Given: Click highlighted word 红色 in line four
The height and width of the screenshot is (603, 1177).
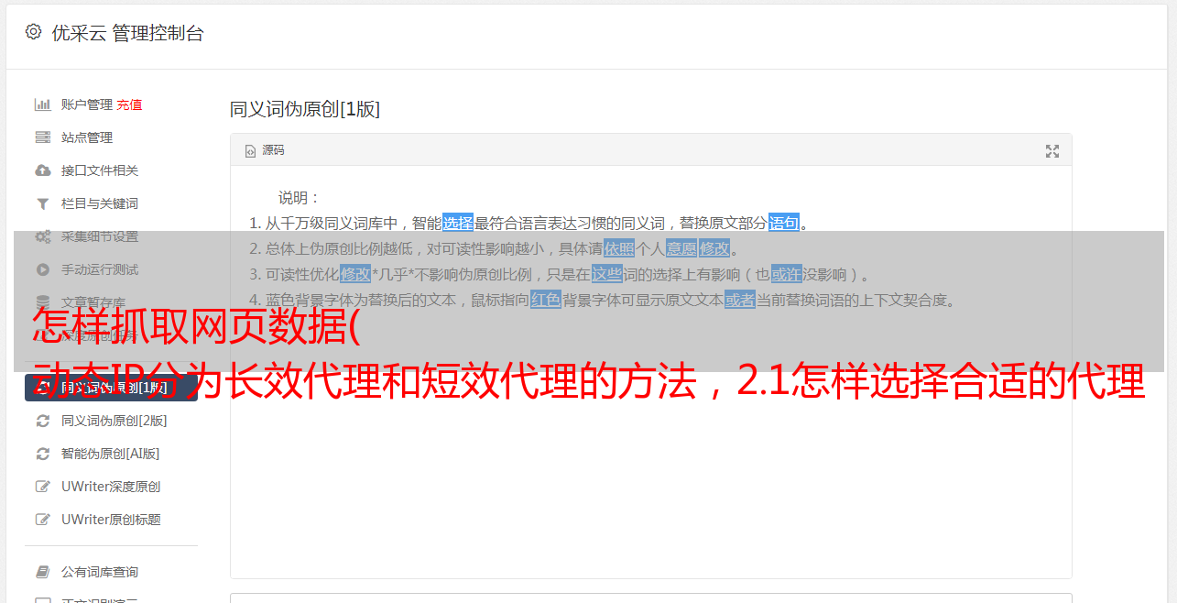Looking at the screenshot, I should [546, 300].
